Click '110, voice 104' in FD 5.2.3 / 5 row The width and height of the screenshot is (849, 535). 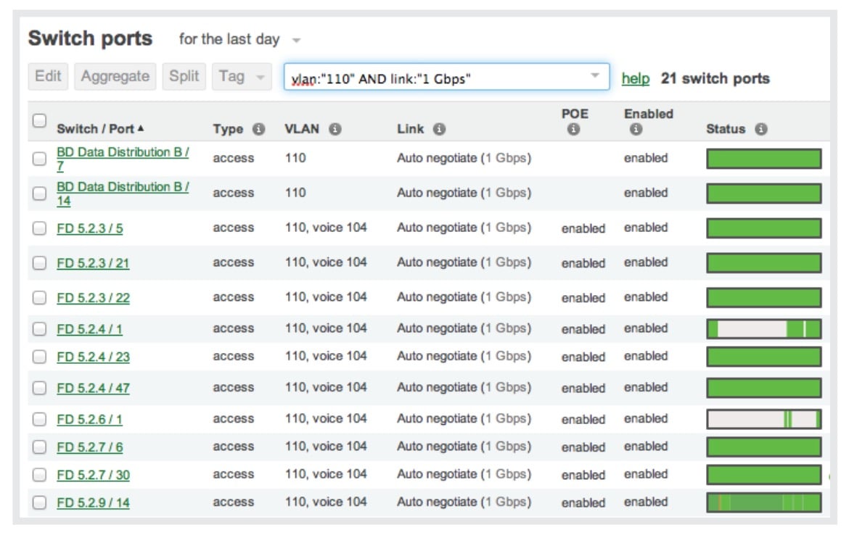325,227
